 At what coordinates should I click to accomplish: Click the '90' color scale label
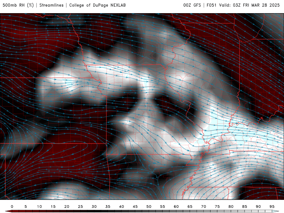pyautogui.click(x=258, y=207)
